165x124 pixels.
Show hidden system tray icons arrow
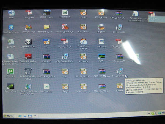148,113
